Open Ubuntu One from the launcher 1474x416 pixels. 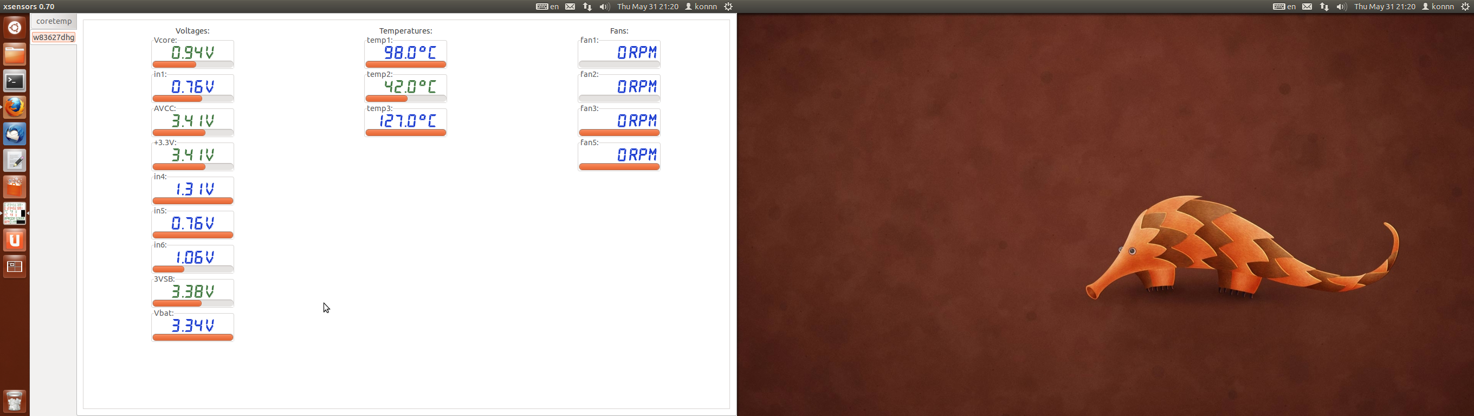pos(15,240)
